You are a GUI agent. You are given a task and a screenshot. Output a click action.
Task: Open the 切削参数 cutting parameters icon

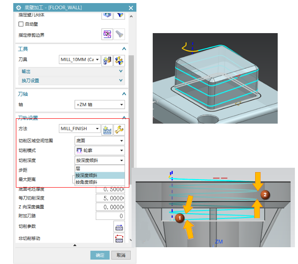(119, 227)
